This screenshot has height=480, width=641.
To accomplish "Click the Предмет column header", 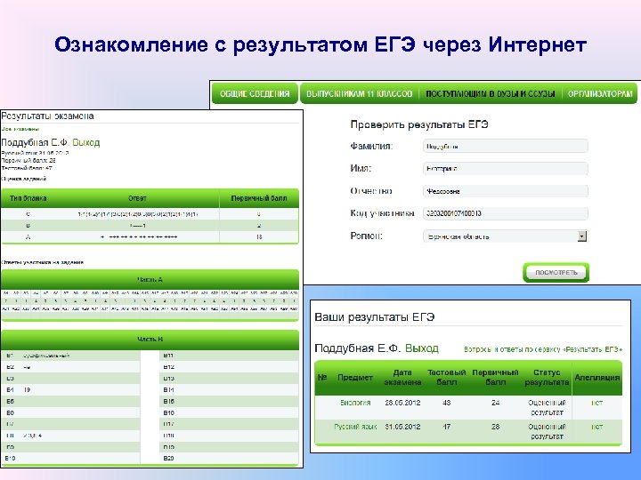I will [x=355, y=378].
